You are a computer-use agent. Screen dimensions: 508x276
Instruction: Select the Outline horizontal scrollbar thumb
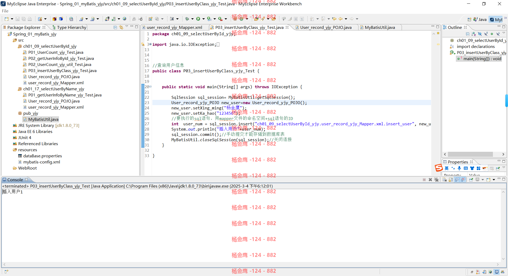click(x=470, y=154)
